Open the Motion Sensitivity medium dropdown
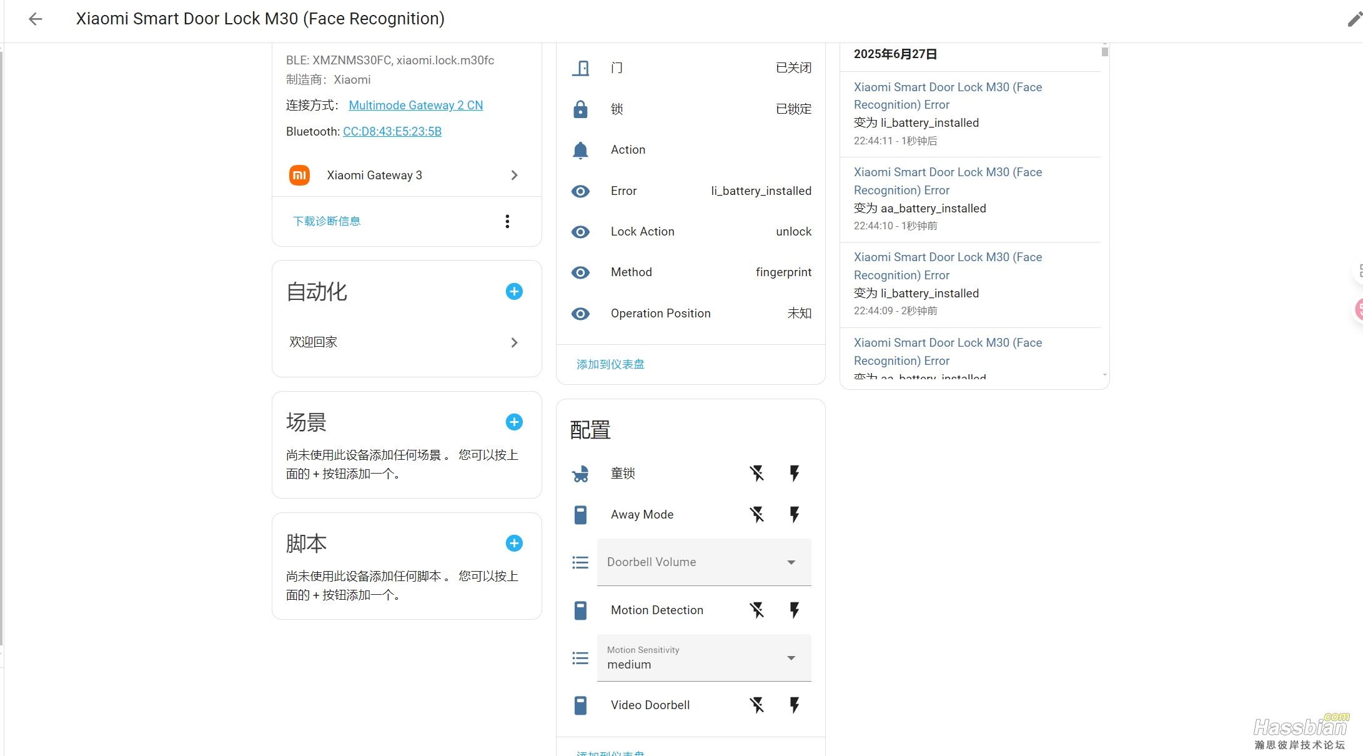 click(x=704, y=658)
